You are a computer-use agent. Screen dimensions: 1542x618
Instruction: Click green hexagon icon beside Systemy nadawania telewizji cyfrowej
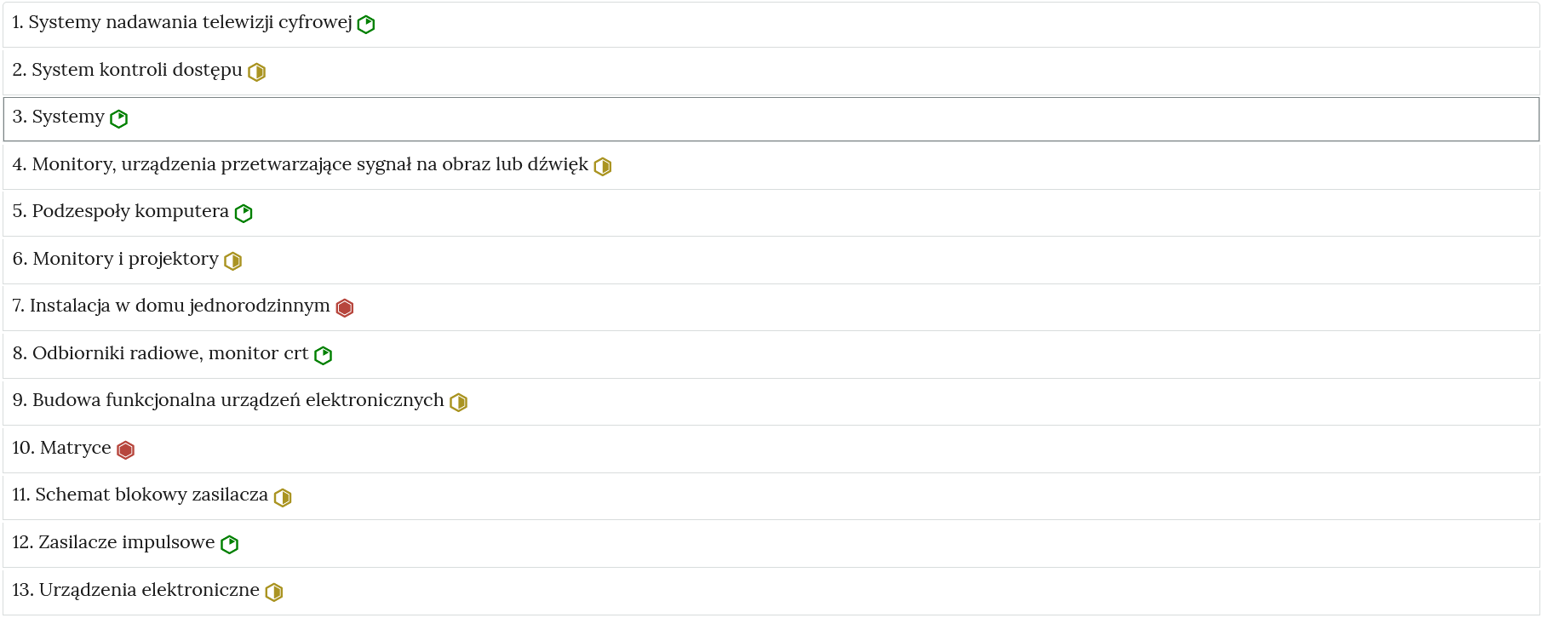point(366,25)
